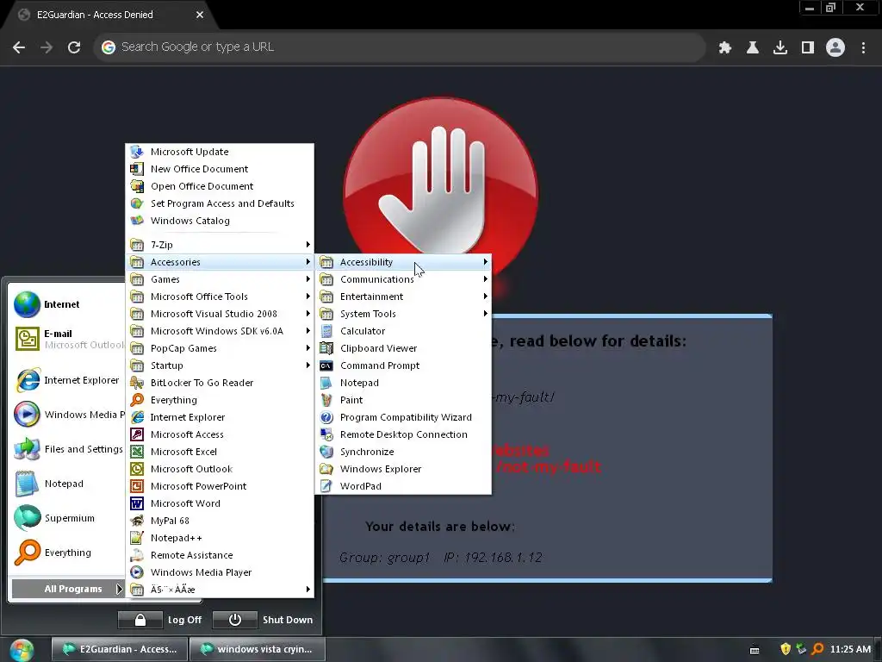Click security shield tray icon

pyautogui.click(x=786, y=649)
